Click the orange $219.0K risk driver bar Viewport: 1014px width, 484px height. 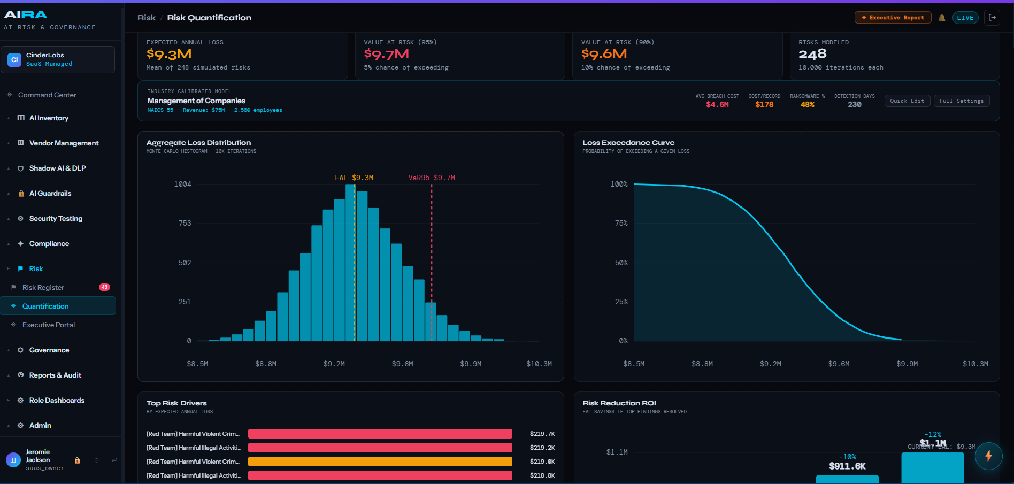[380, 462]
